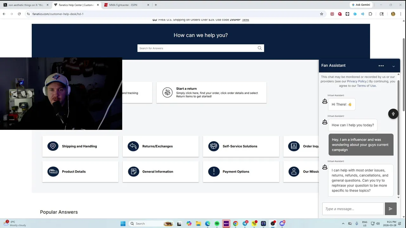Click the Ask Gemini button

click(x=361, y=5)
